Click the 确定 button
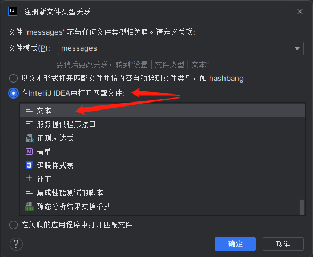This screenshot has height=257, width=313. (235, 244)
